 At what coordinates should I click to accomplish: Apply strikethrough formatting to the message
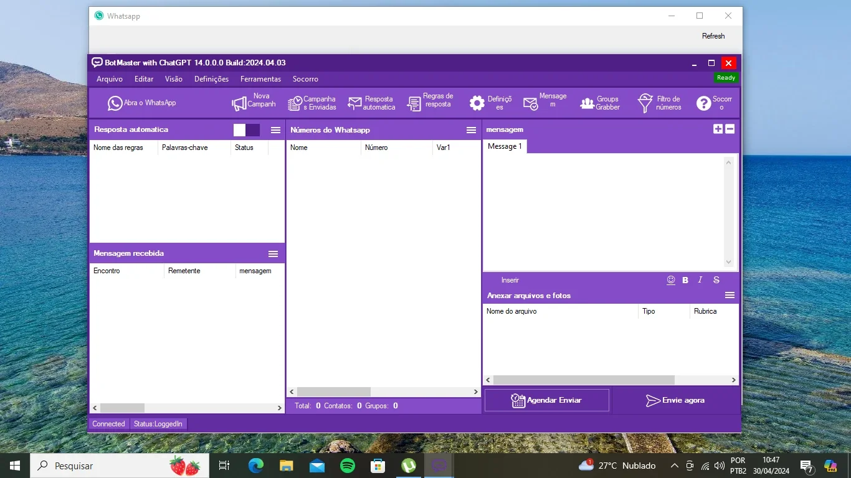716,280
